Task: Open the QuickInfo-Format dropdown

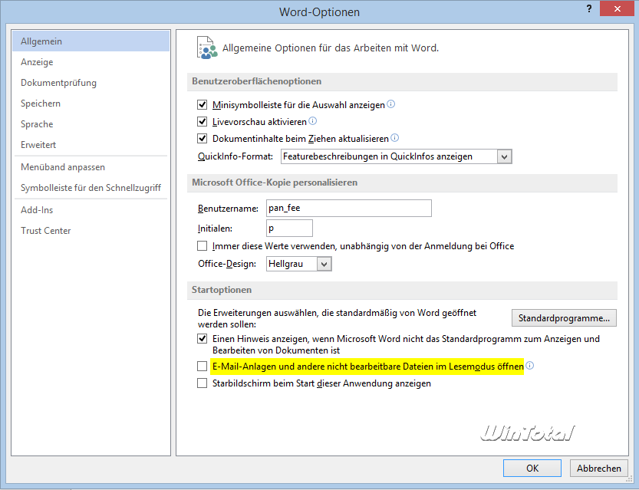Action: 504,156
